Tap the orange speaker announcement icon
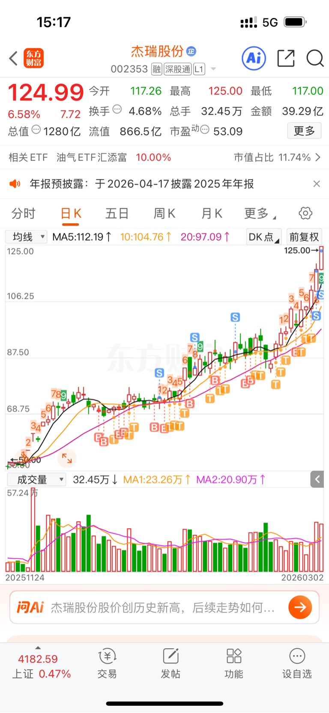This screenshot has width=329, height=713. coord(15,184)
